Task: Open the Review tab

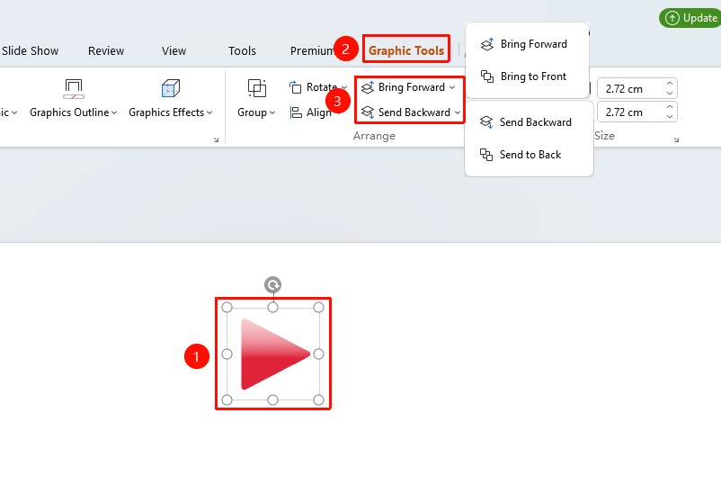Action: (x=106, y=50)
